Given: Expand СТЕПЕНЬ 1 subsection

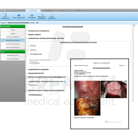Looking at the screenshot, I should tap(28, 46).
